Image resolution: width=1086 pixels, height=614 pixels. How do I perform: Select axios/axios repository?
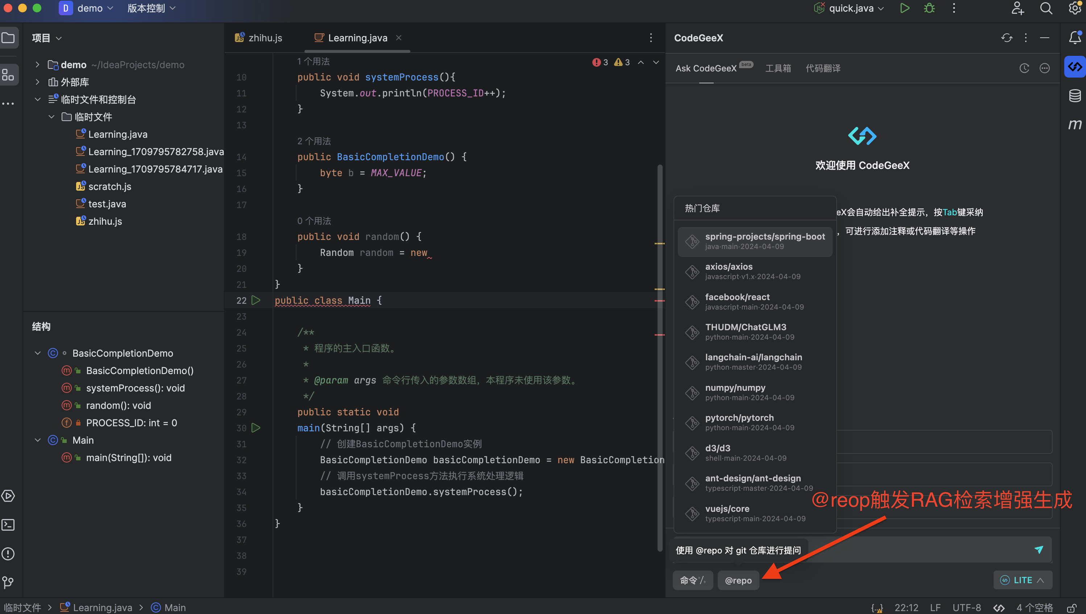point(755,271)
